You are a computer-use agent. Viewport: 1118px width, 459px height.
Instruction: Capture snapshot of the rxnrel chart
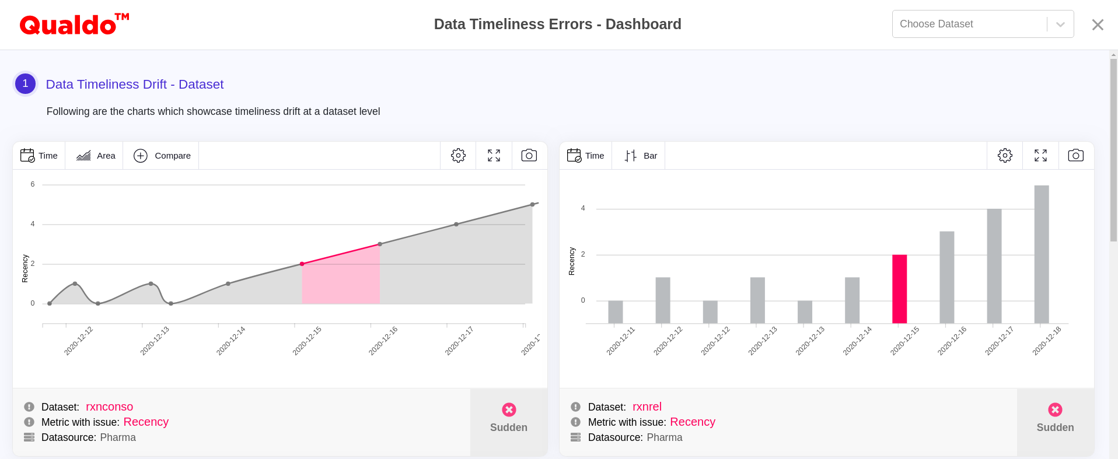1076,156
